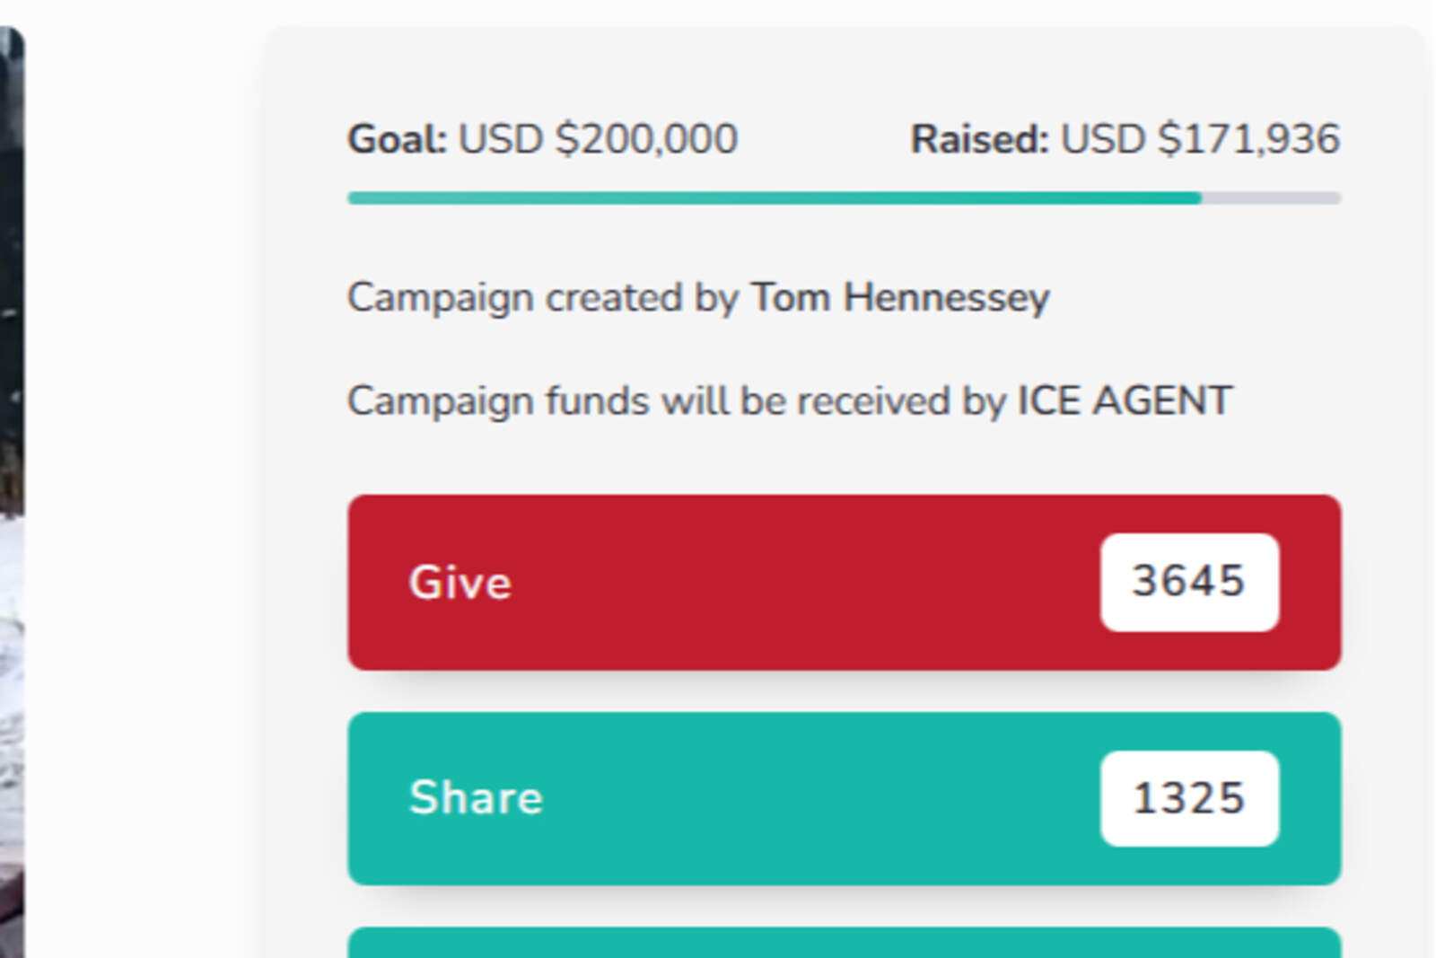The height and width of the screenshot is (958, 1436).
Task: Click the fundraising progress bar
Action: 844,198
